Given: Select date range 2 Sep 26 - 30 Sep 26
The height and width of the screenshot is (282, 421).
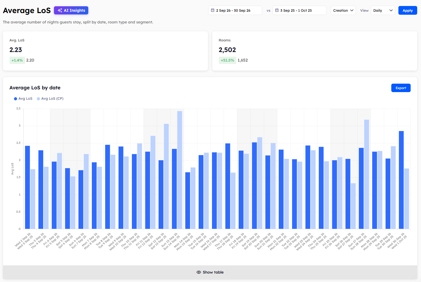Looking at the screenshot, I should pyautogui.click(x=235, y=10).
